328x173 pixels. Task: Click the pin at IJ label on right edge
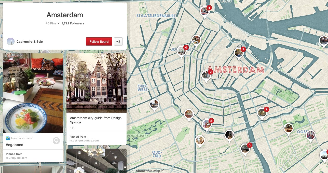(x=324, y=41)
